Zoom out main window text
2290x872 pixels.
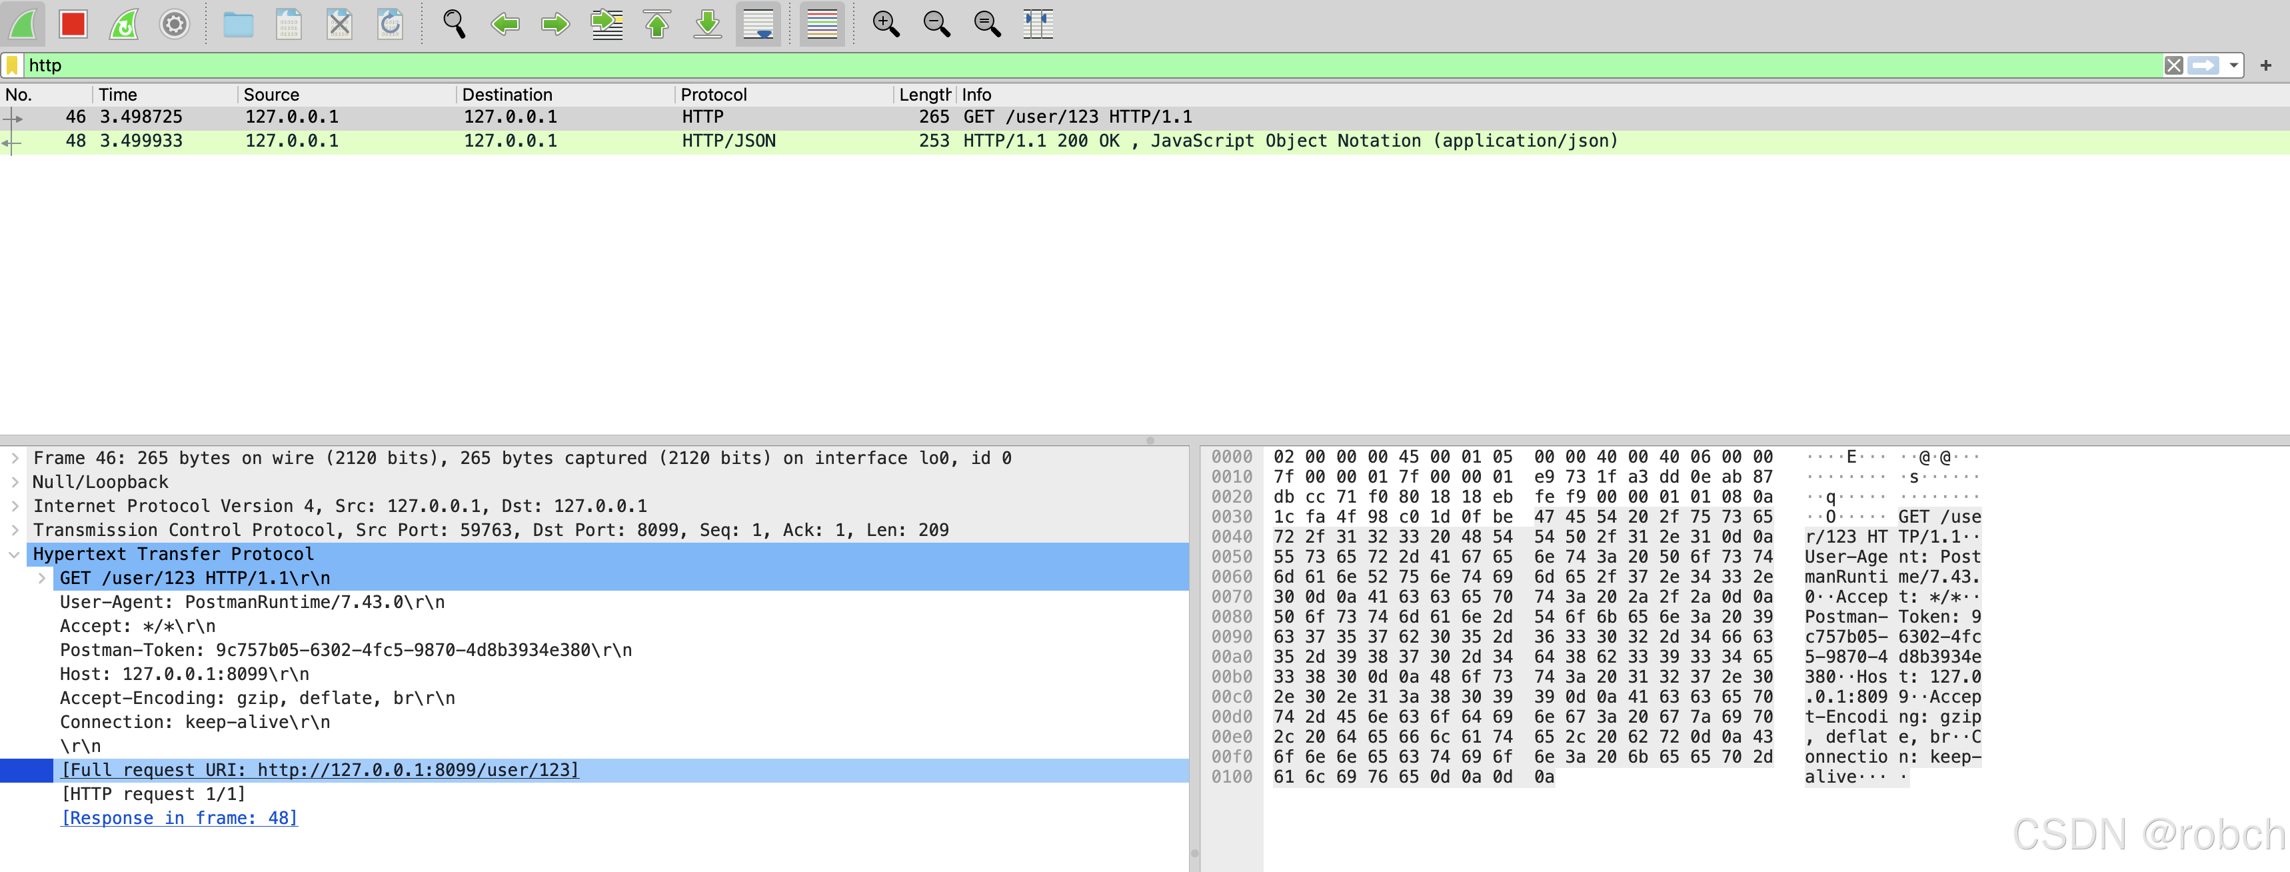[x=937, y=24]
